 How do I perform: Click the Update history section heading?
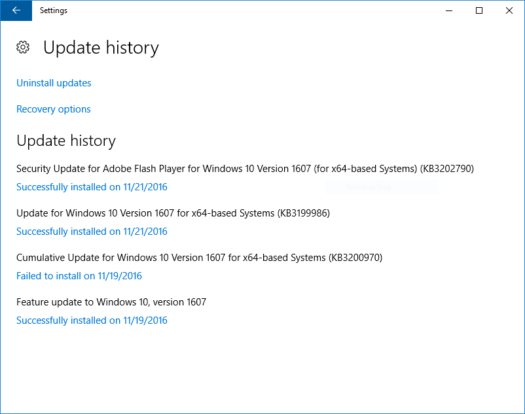66,141
